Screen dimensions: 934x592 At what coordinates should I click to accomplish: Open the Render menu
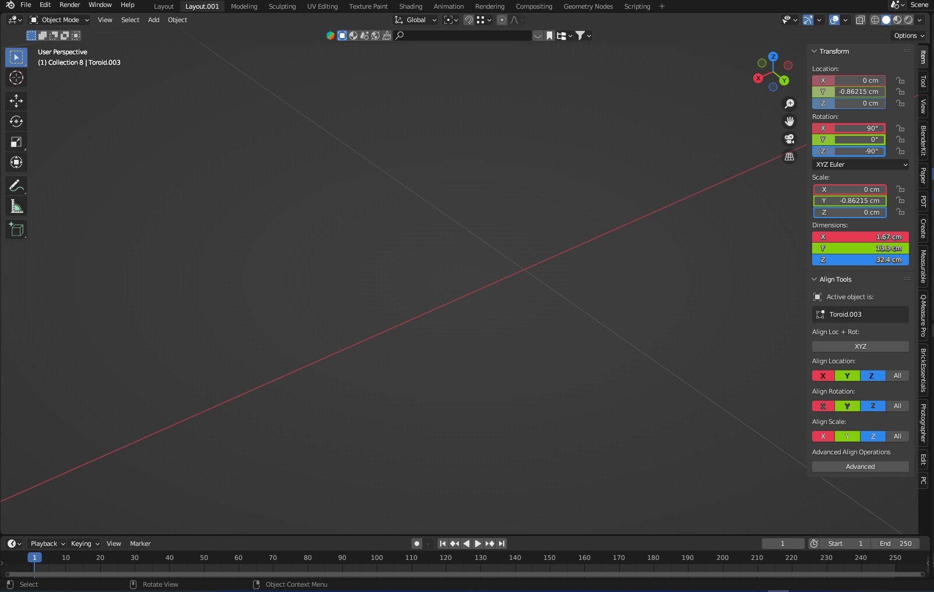69,5
